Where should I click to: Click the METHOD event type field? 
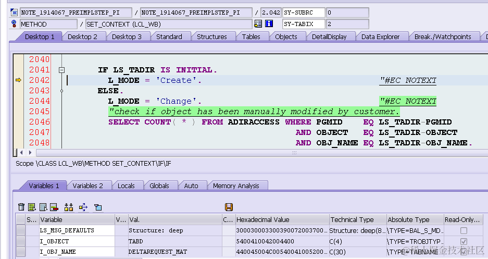[x=48, y=24]
